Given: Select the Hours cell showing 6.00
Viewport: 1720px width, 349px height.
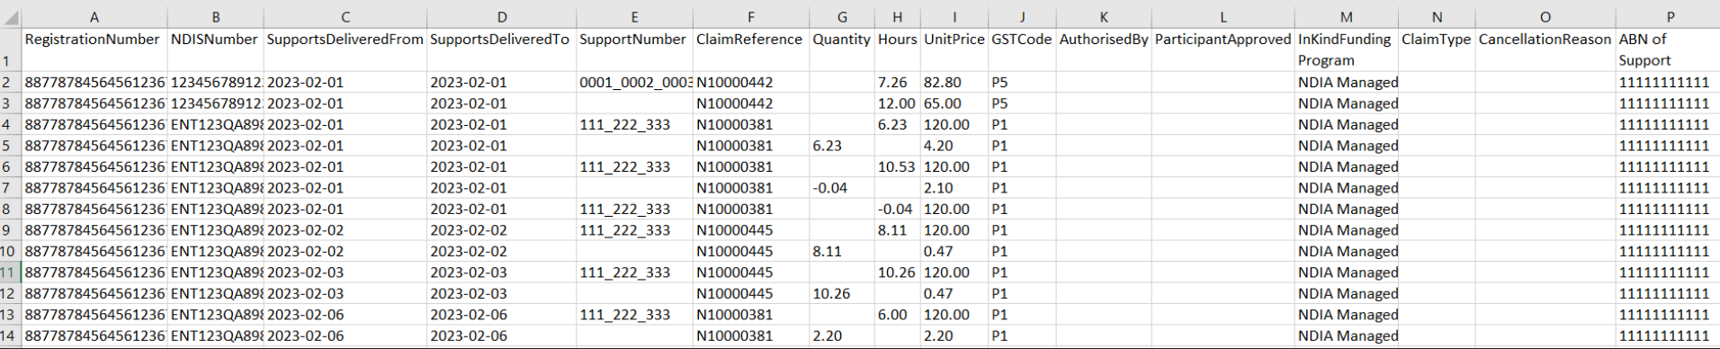Looking at the screenshot, I should [x=898, y=315].
